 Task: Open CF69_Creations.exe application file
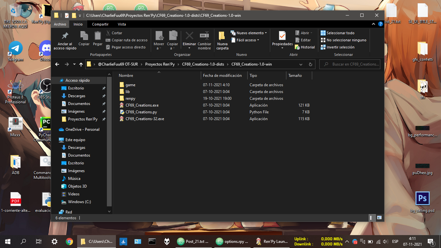tap(142, 105)
